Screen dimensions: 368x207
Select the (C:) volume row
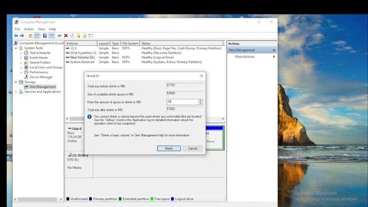[144, 48]
